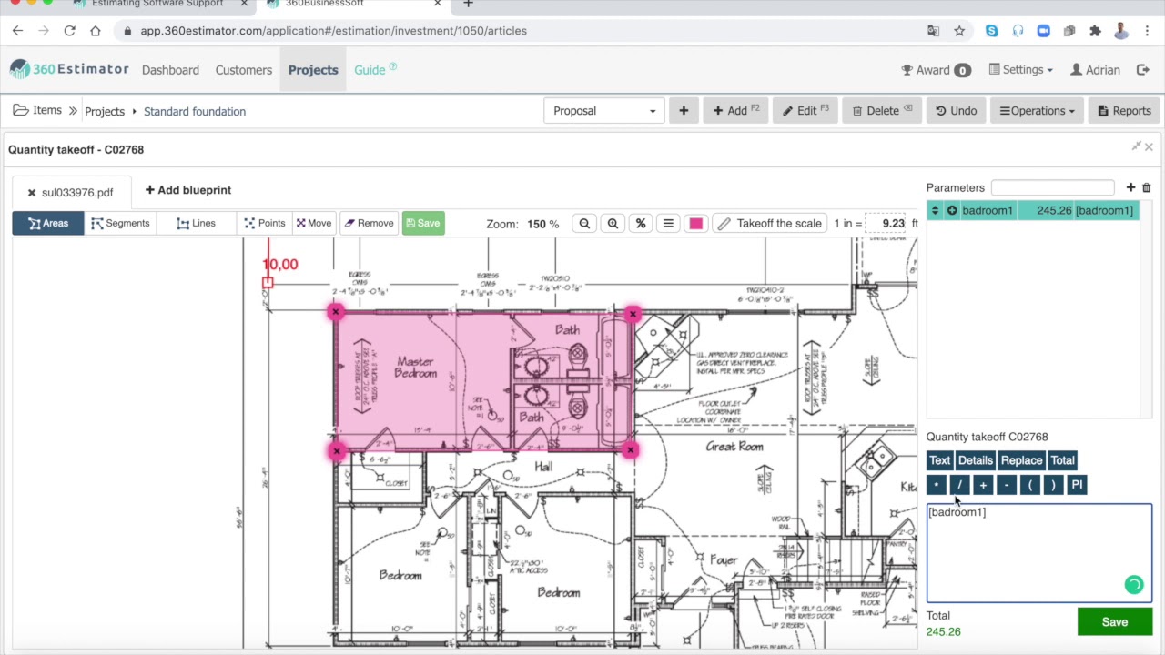Click the green Save blueprint button

tap(423, 223)
